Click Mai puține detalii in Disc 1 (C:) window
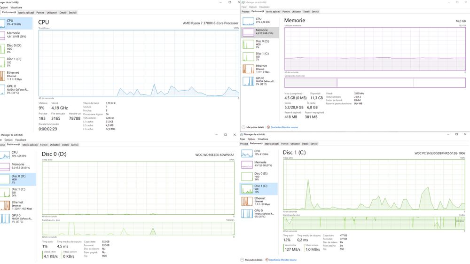Screen dimensions: 470x264 point(251,260)
